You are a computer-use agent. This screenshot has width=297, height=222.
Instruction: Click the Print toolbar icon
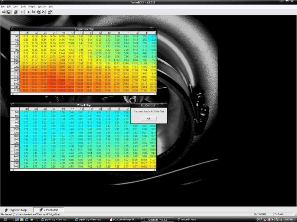click(16, 12)
